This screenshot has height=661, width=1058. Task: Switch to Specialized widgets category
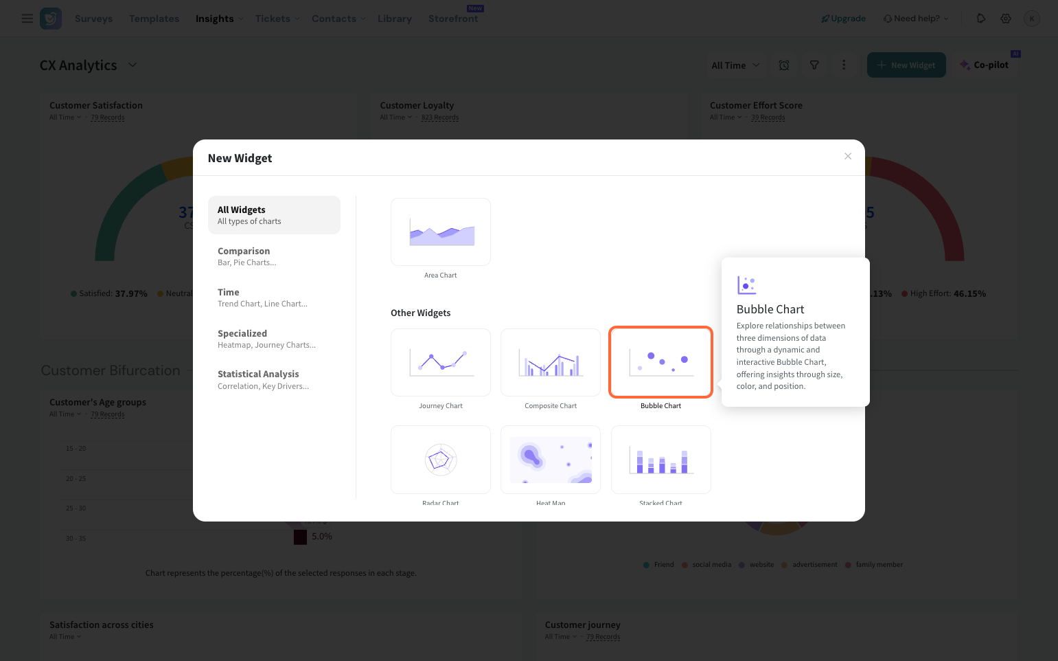tap(274, 339)
